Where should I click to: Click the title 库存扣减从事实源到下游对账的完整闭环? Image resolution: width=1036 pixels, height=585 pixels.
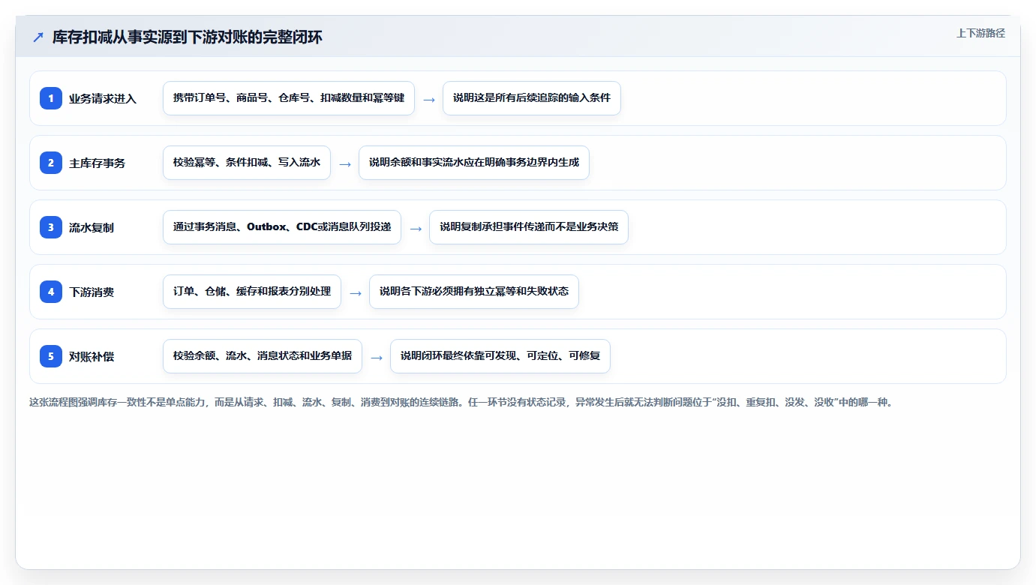coord(188,37)
